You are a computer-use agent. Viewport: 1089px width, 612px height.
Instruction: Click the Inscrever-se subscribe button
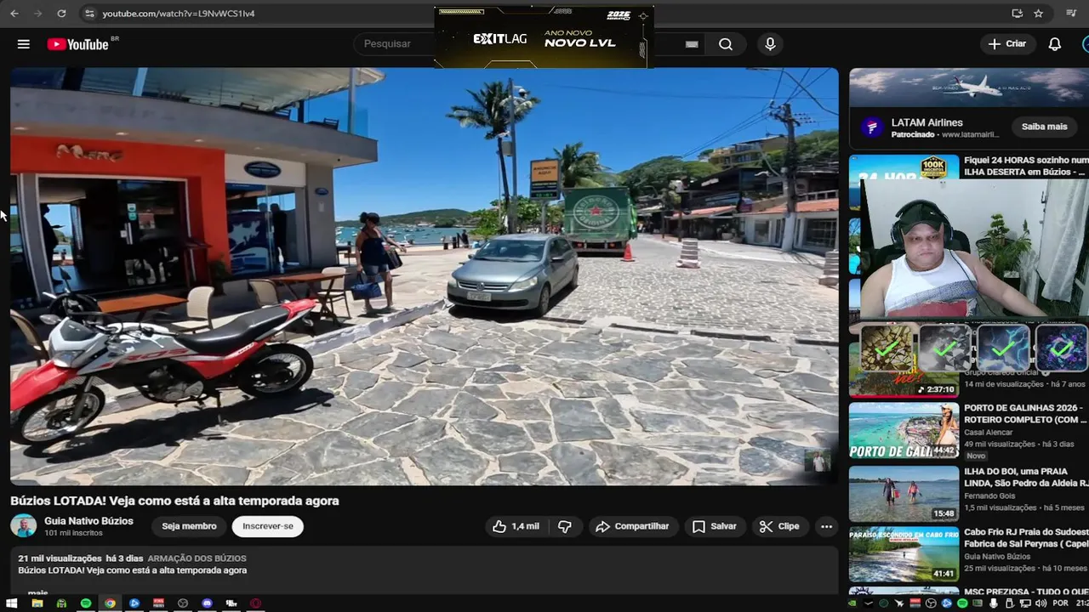coord(268,526)
